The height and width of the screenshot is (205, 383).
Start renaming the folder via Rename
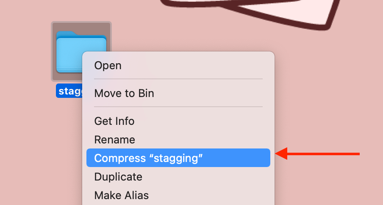point(114,140)
